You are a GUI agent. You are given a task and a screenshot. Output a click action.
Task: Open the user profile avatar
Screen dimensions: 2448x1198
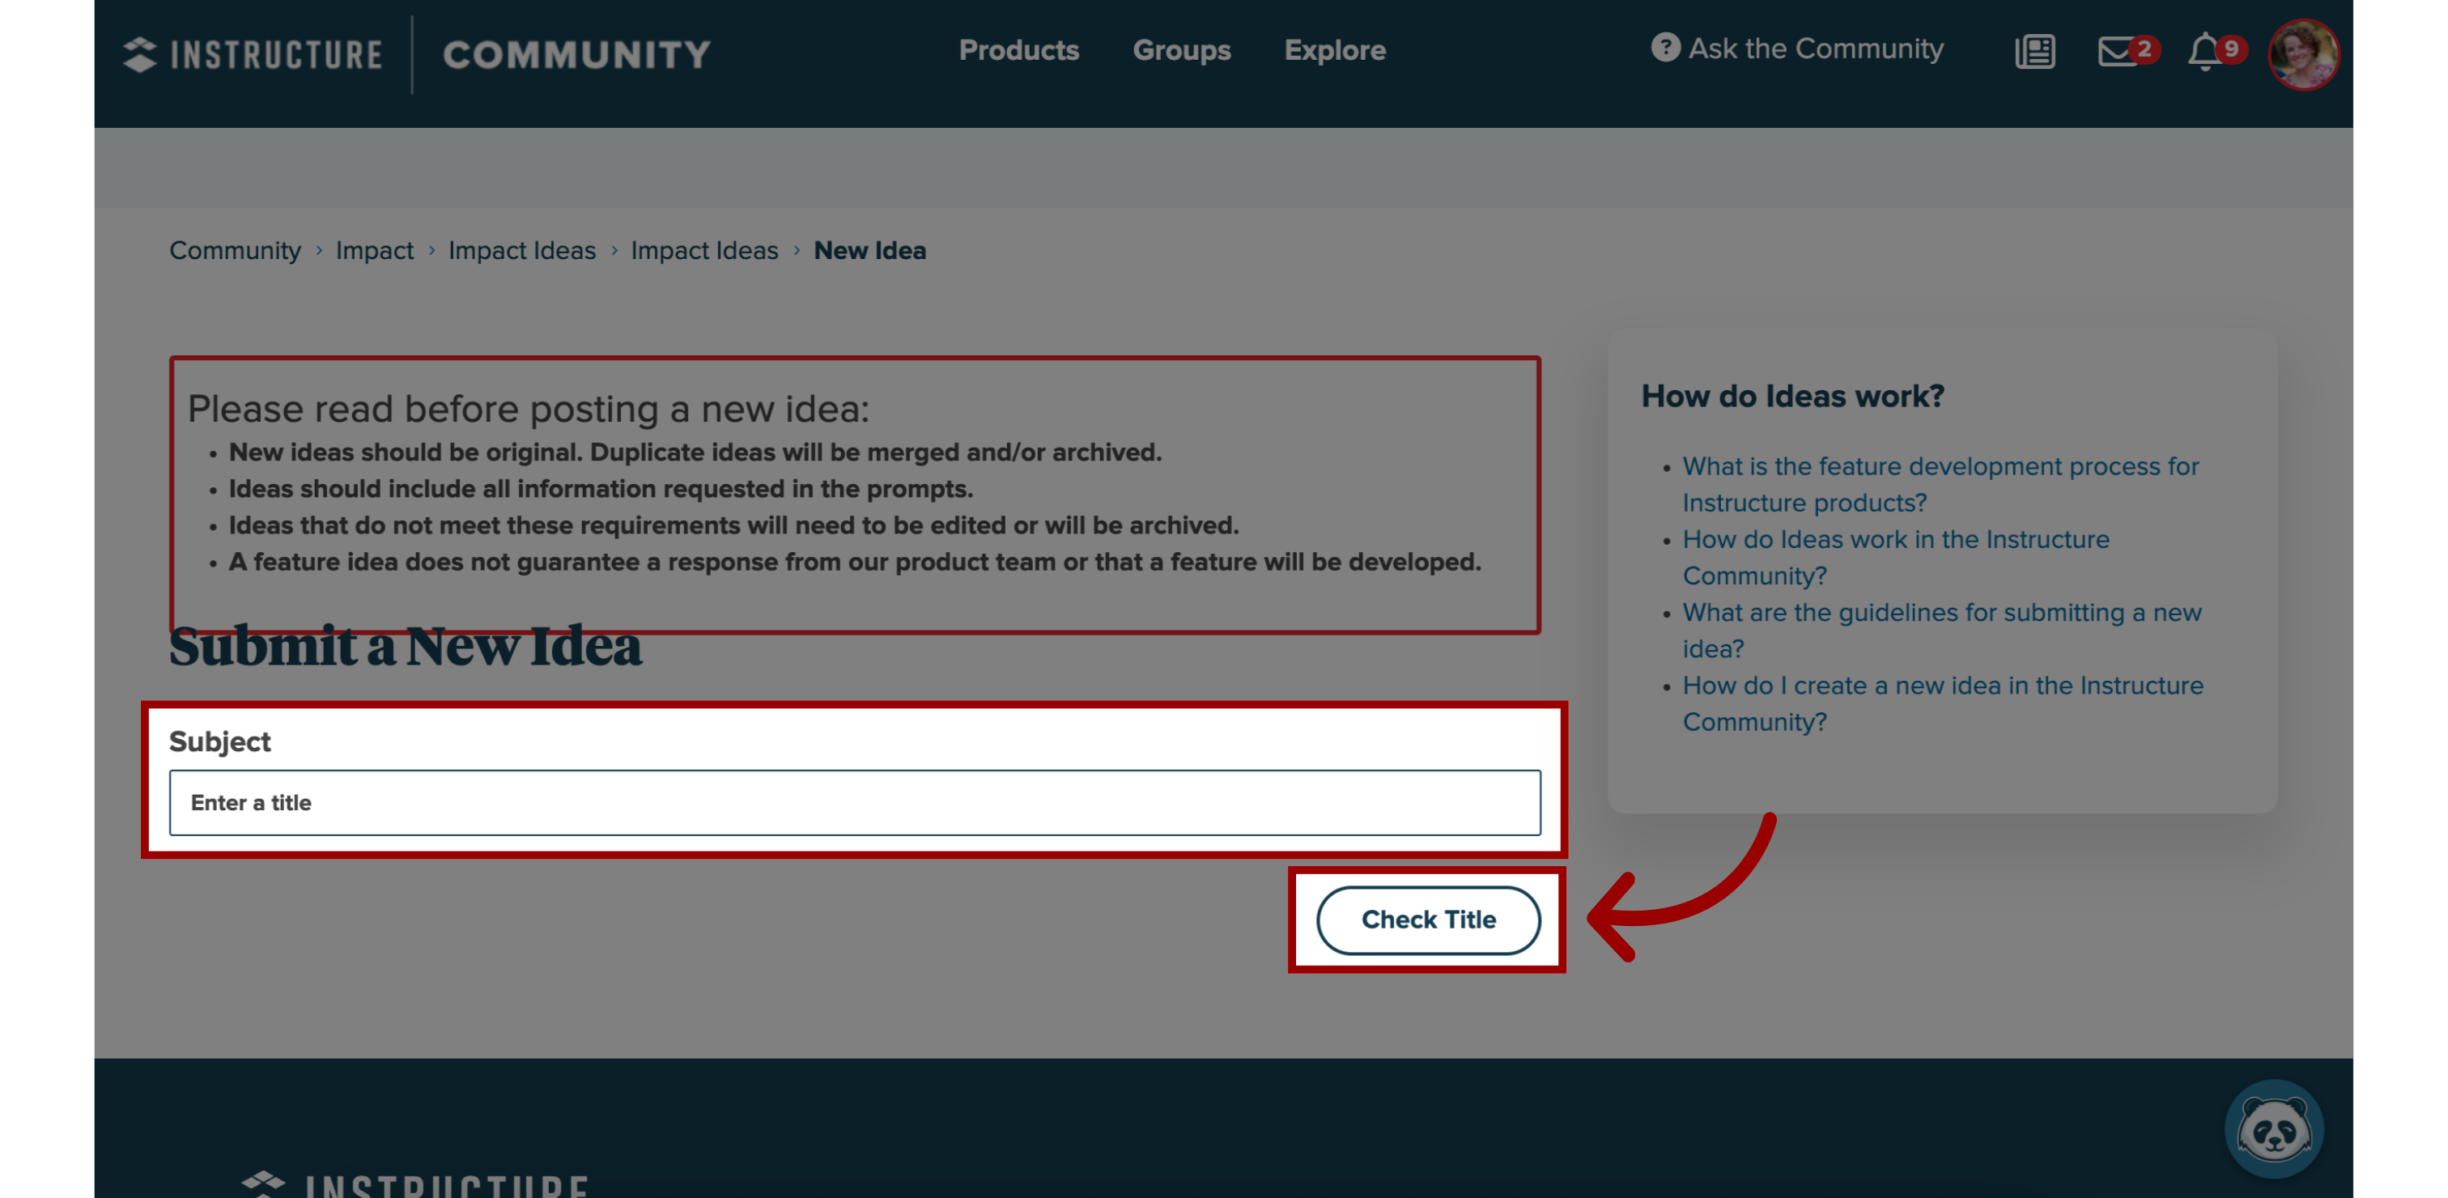(2302, 54)
